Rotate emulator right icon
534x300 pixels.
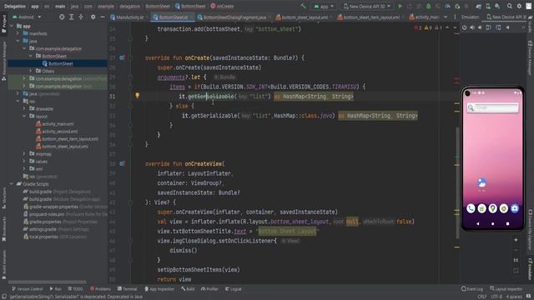pos(498,27)
